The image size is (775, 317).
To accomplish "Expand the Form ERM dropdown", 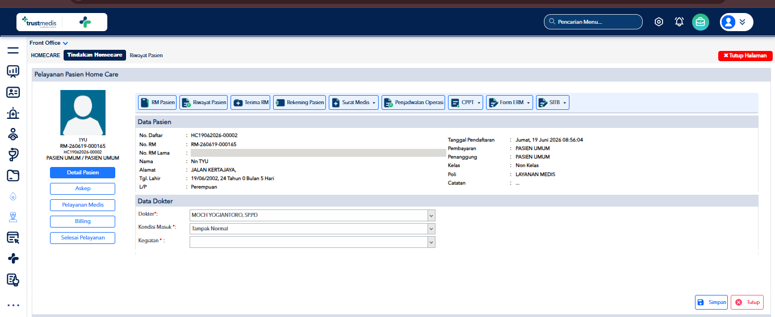I will [509, 102].
